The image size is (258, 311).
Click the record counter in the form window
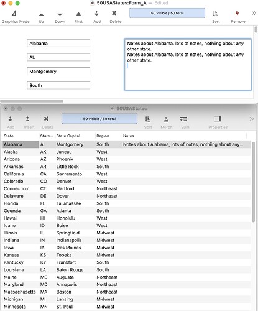point(167,13)
